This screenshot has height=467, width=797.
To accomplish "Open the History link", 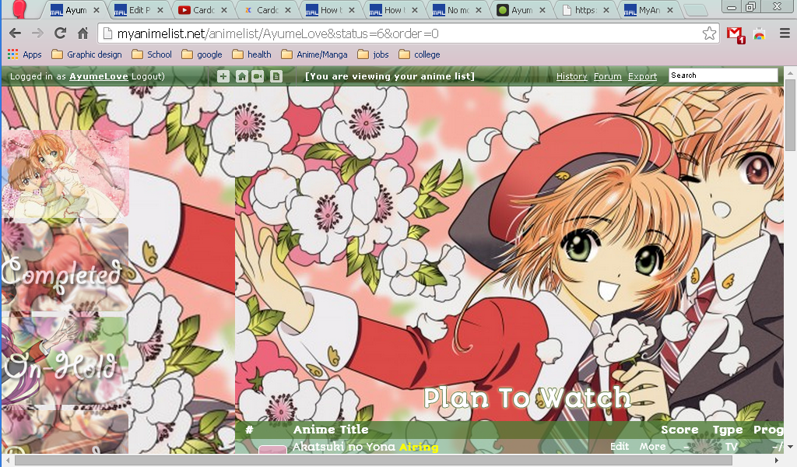I will 571,76.
